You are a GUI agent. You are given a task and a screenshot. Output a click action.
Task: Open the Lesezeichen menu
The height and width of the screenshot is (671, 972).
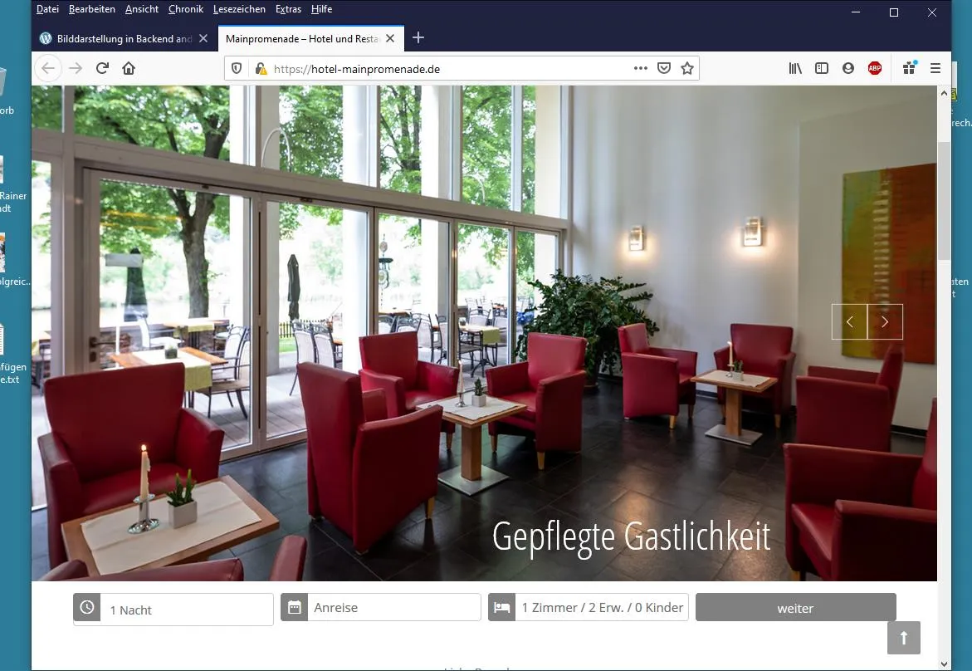tap(239, 9)
